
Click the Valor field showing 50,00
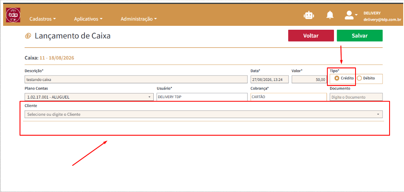point(309,80)
